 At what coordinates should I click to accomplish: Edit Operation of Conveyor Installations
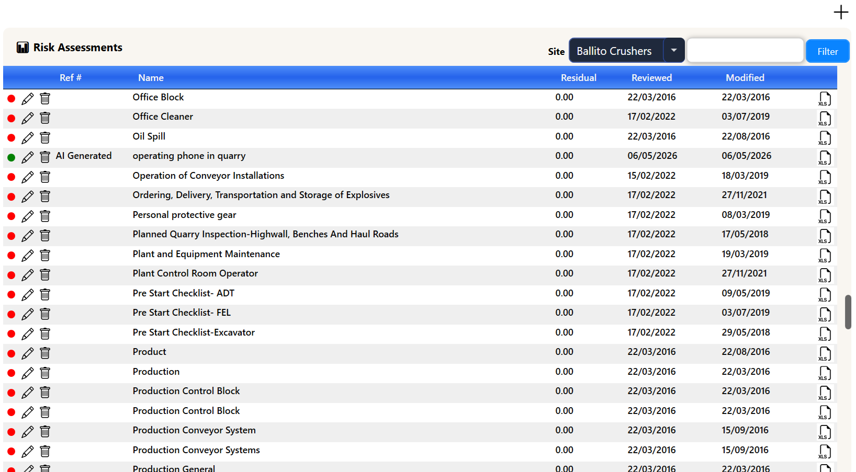point(28,177)
